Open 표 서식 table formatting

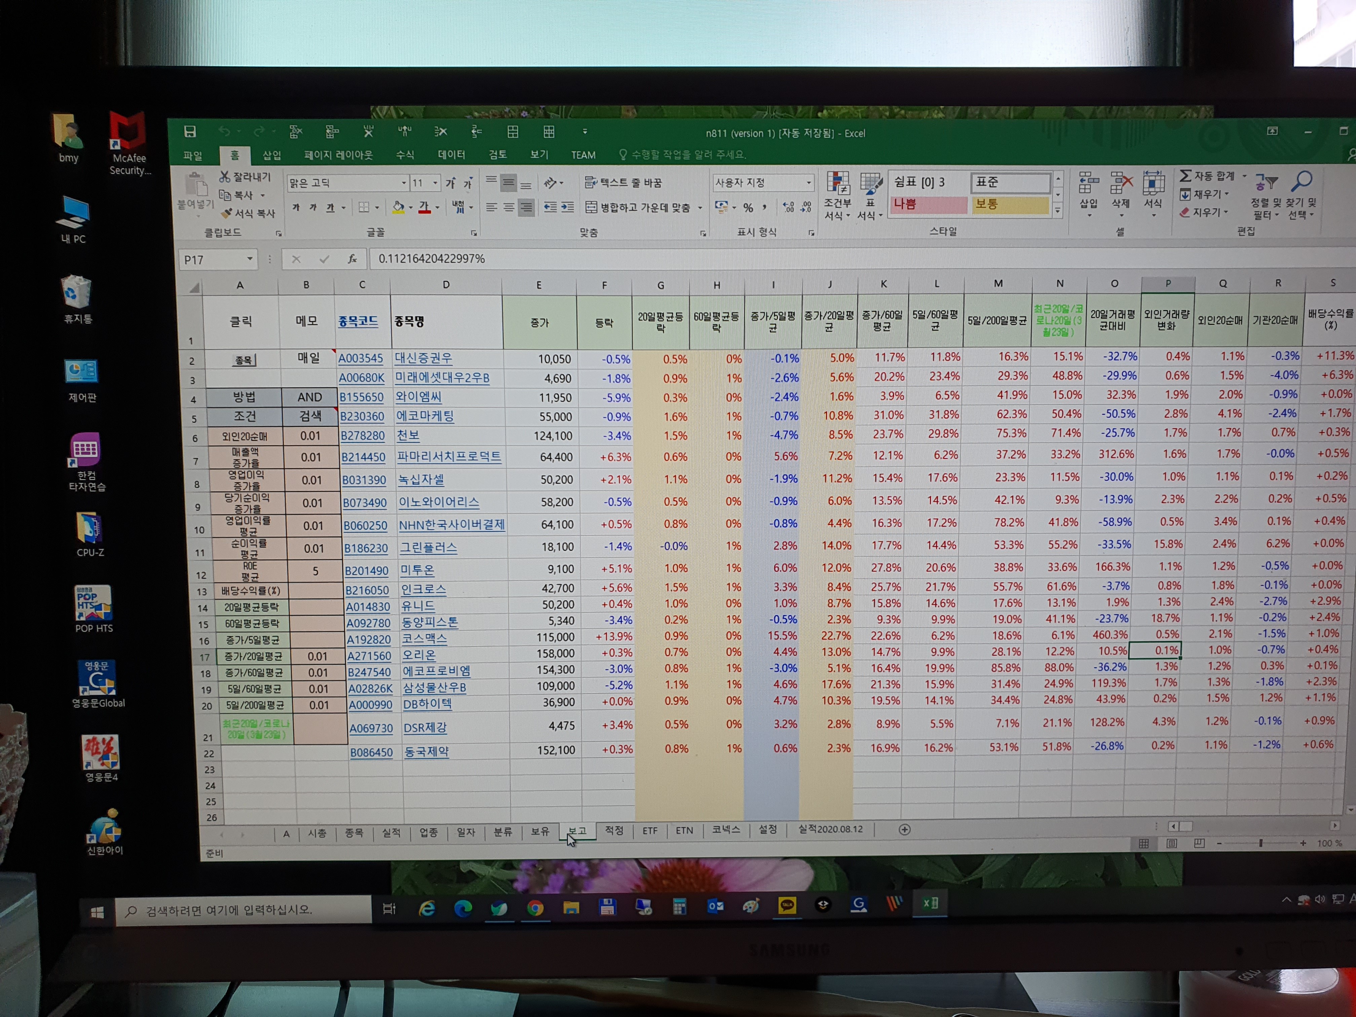pyautogui.click(x=870, y=195)
